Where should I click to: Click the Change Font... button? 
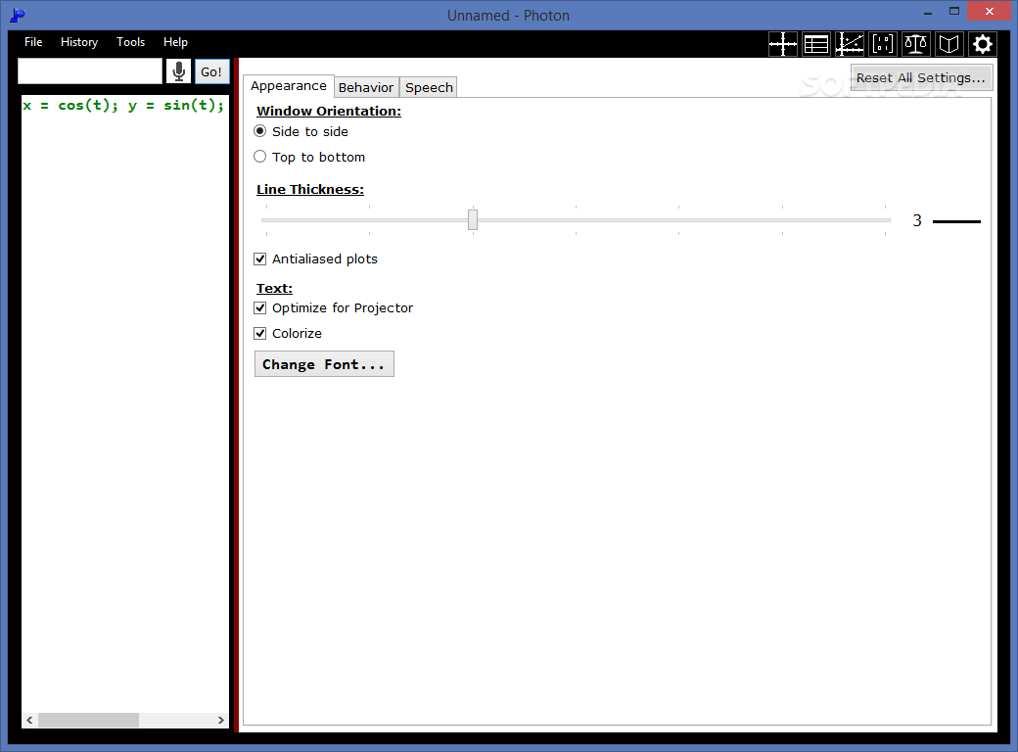324,364
